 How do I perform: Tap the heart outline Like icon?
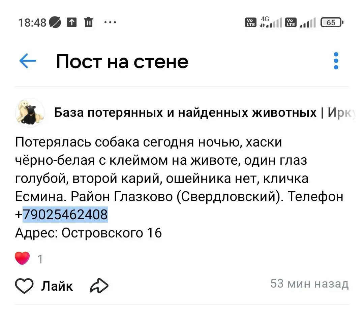coord(24,286)
